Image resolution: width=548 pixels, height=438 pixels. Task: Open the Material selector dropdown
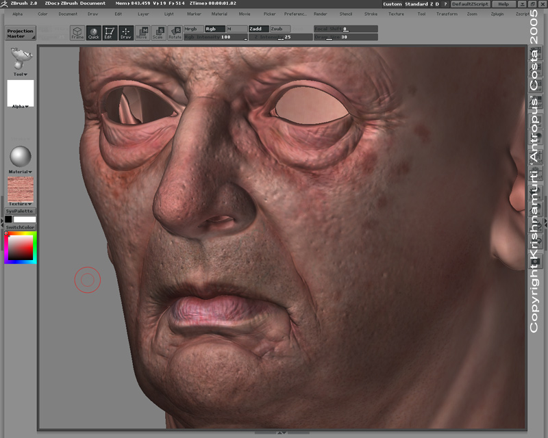pyautogui.click(x=21, y=172)
